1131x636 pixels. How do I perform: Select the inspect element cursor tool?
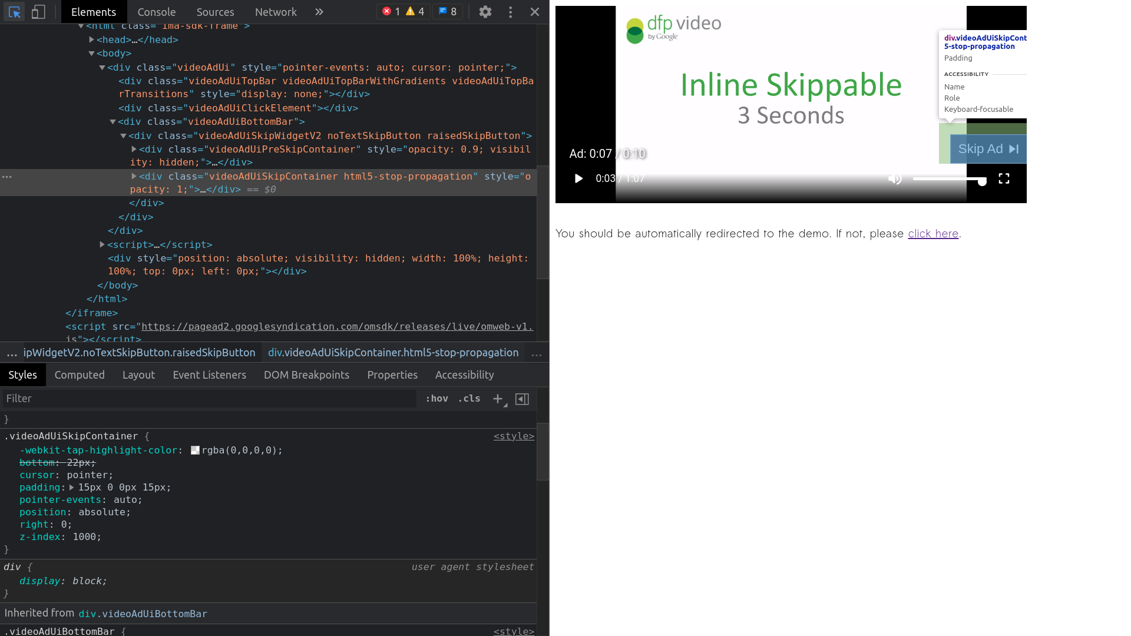(14, 12)
